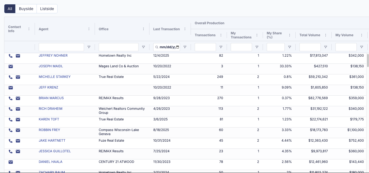Open agent JAKE HARTNETT profile link
Screen dimensions: 369x173
[x=52, y=141]
